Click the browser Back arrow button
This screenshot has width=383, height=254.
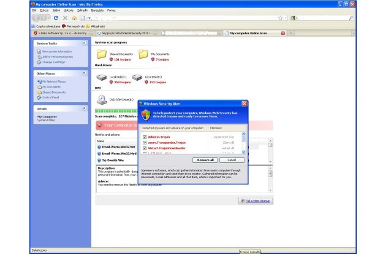click(x=37, y=18)
